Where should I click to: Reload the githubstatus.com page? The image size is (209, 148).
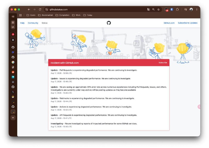point(40,9)
